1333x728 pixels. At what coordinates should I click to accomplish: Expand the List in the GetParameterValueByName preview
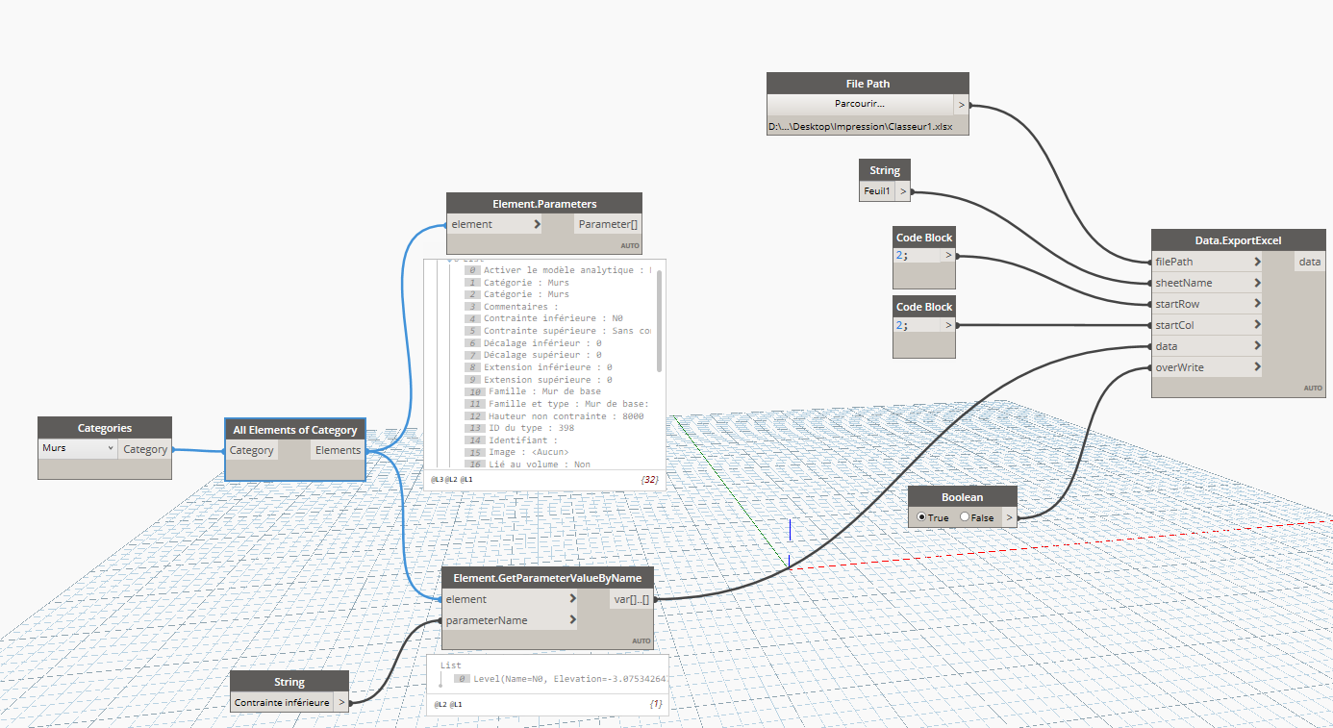pos(441,678)
